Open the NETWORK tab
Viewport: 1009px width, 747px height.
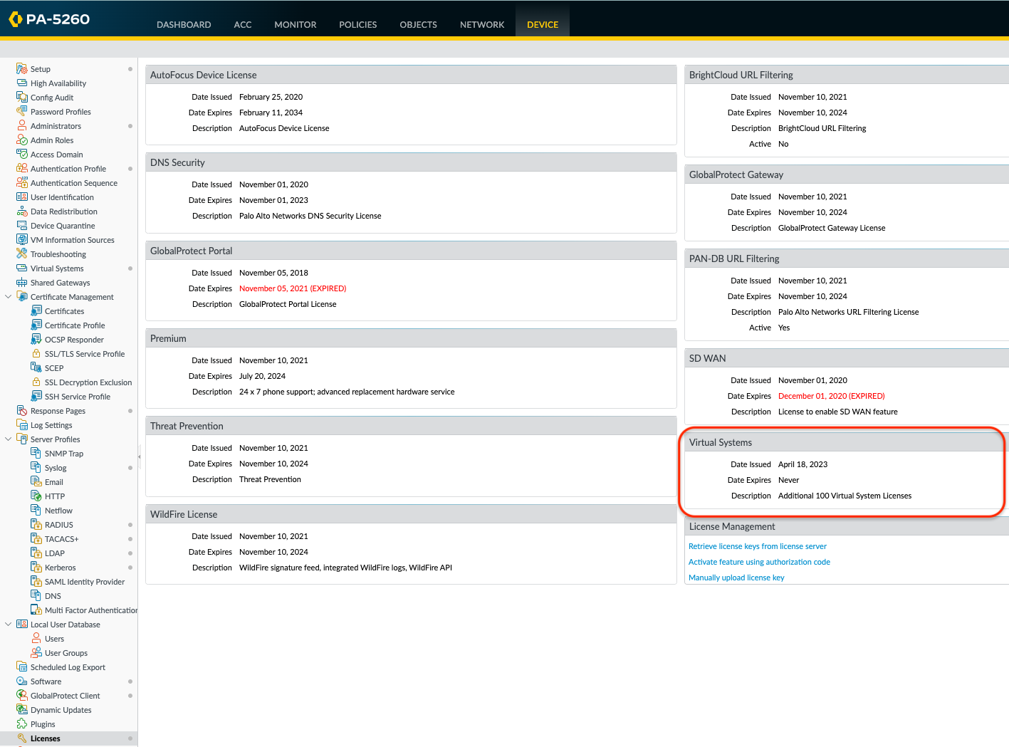tap(482, 24)
